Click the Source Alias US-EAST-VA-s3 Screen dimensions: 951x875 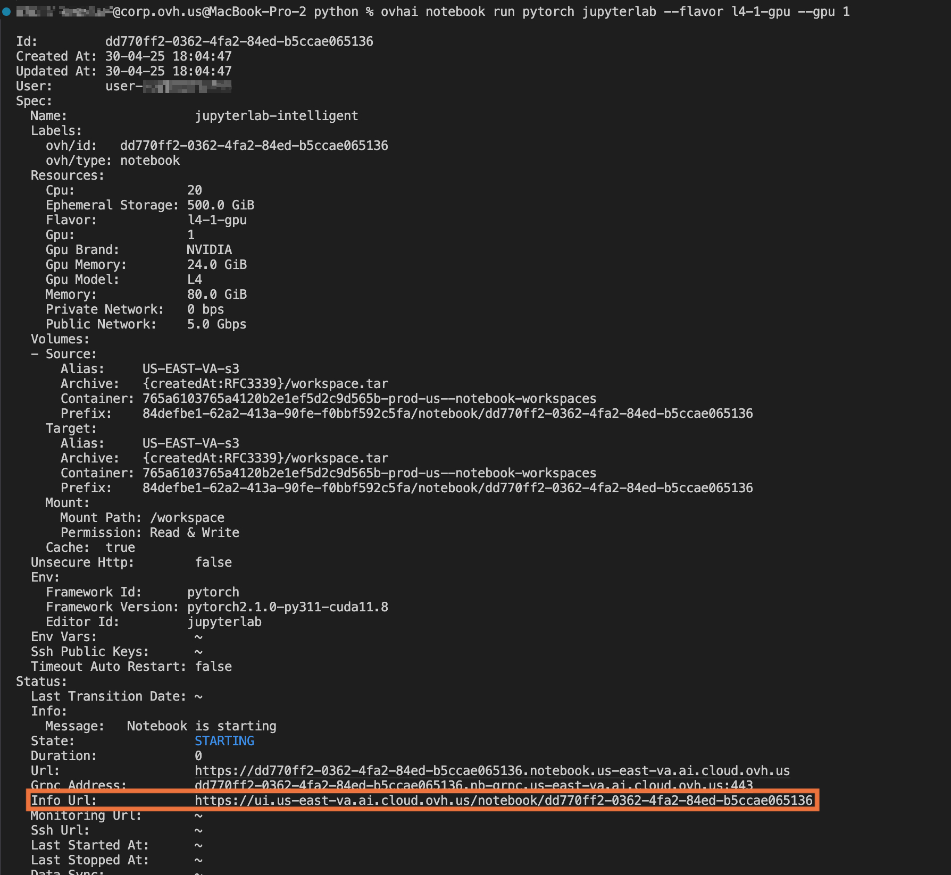191,369
